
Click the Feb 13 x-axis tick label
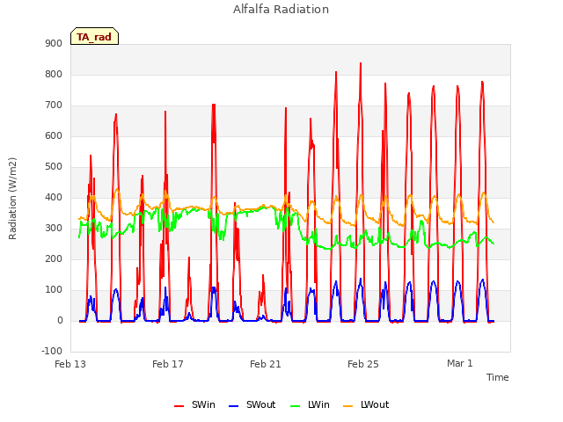pos(70,364)
